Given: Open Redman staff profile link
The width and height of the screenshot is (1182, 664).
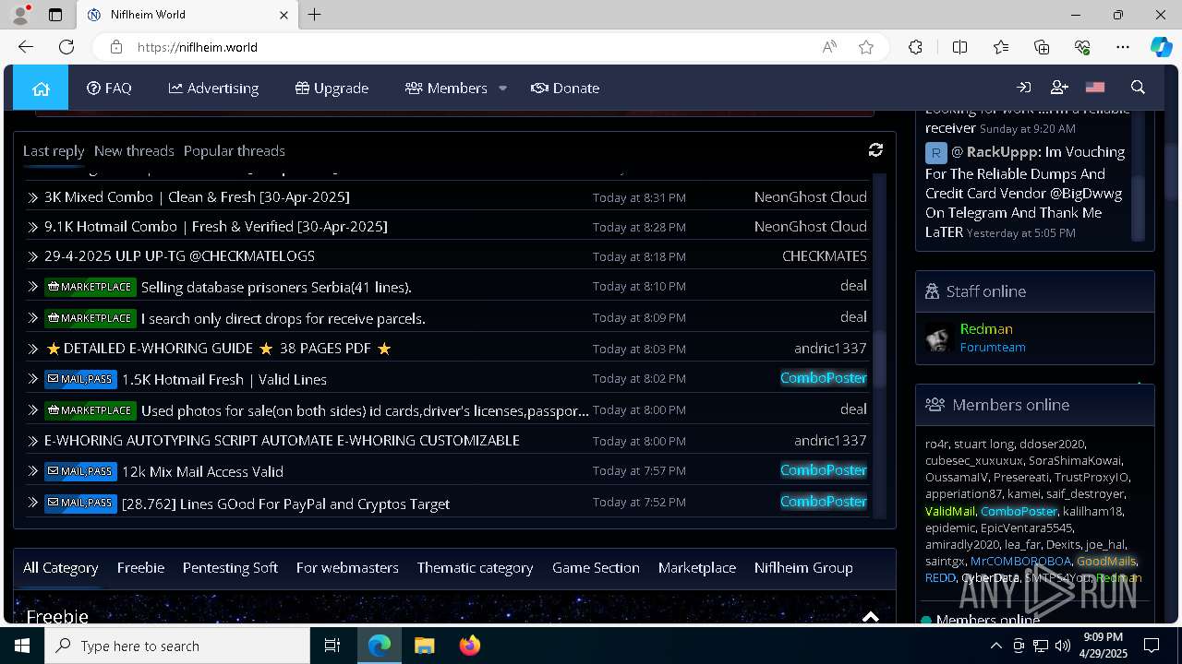Looking at the screenshot, I should tap(986, 328).
